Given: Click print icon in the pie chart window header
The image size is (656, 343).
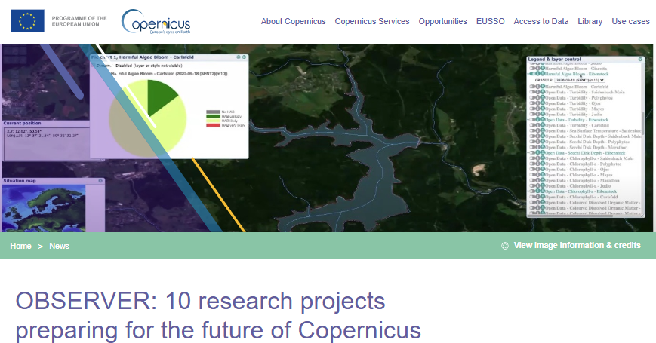Looking at the screenshot, I should tap(239, 57).
